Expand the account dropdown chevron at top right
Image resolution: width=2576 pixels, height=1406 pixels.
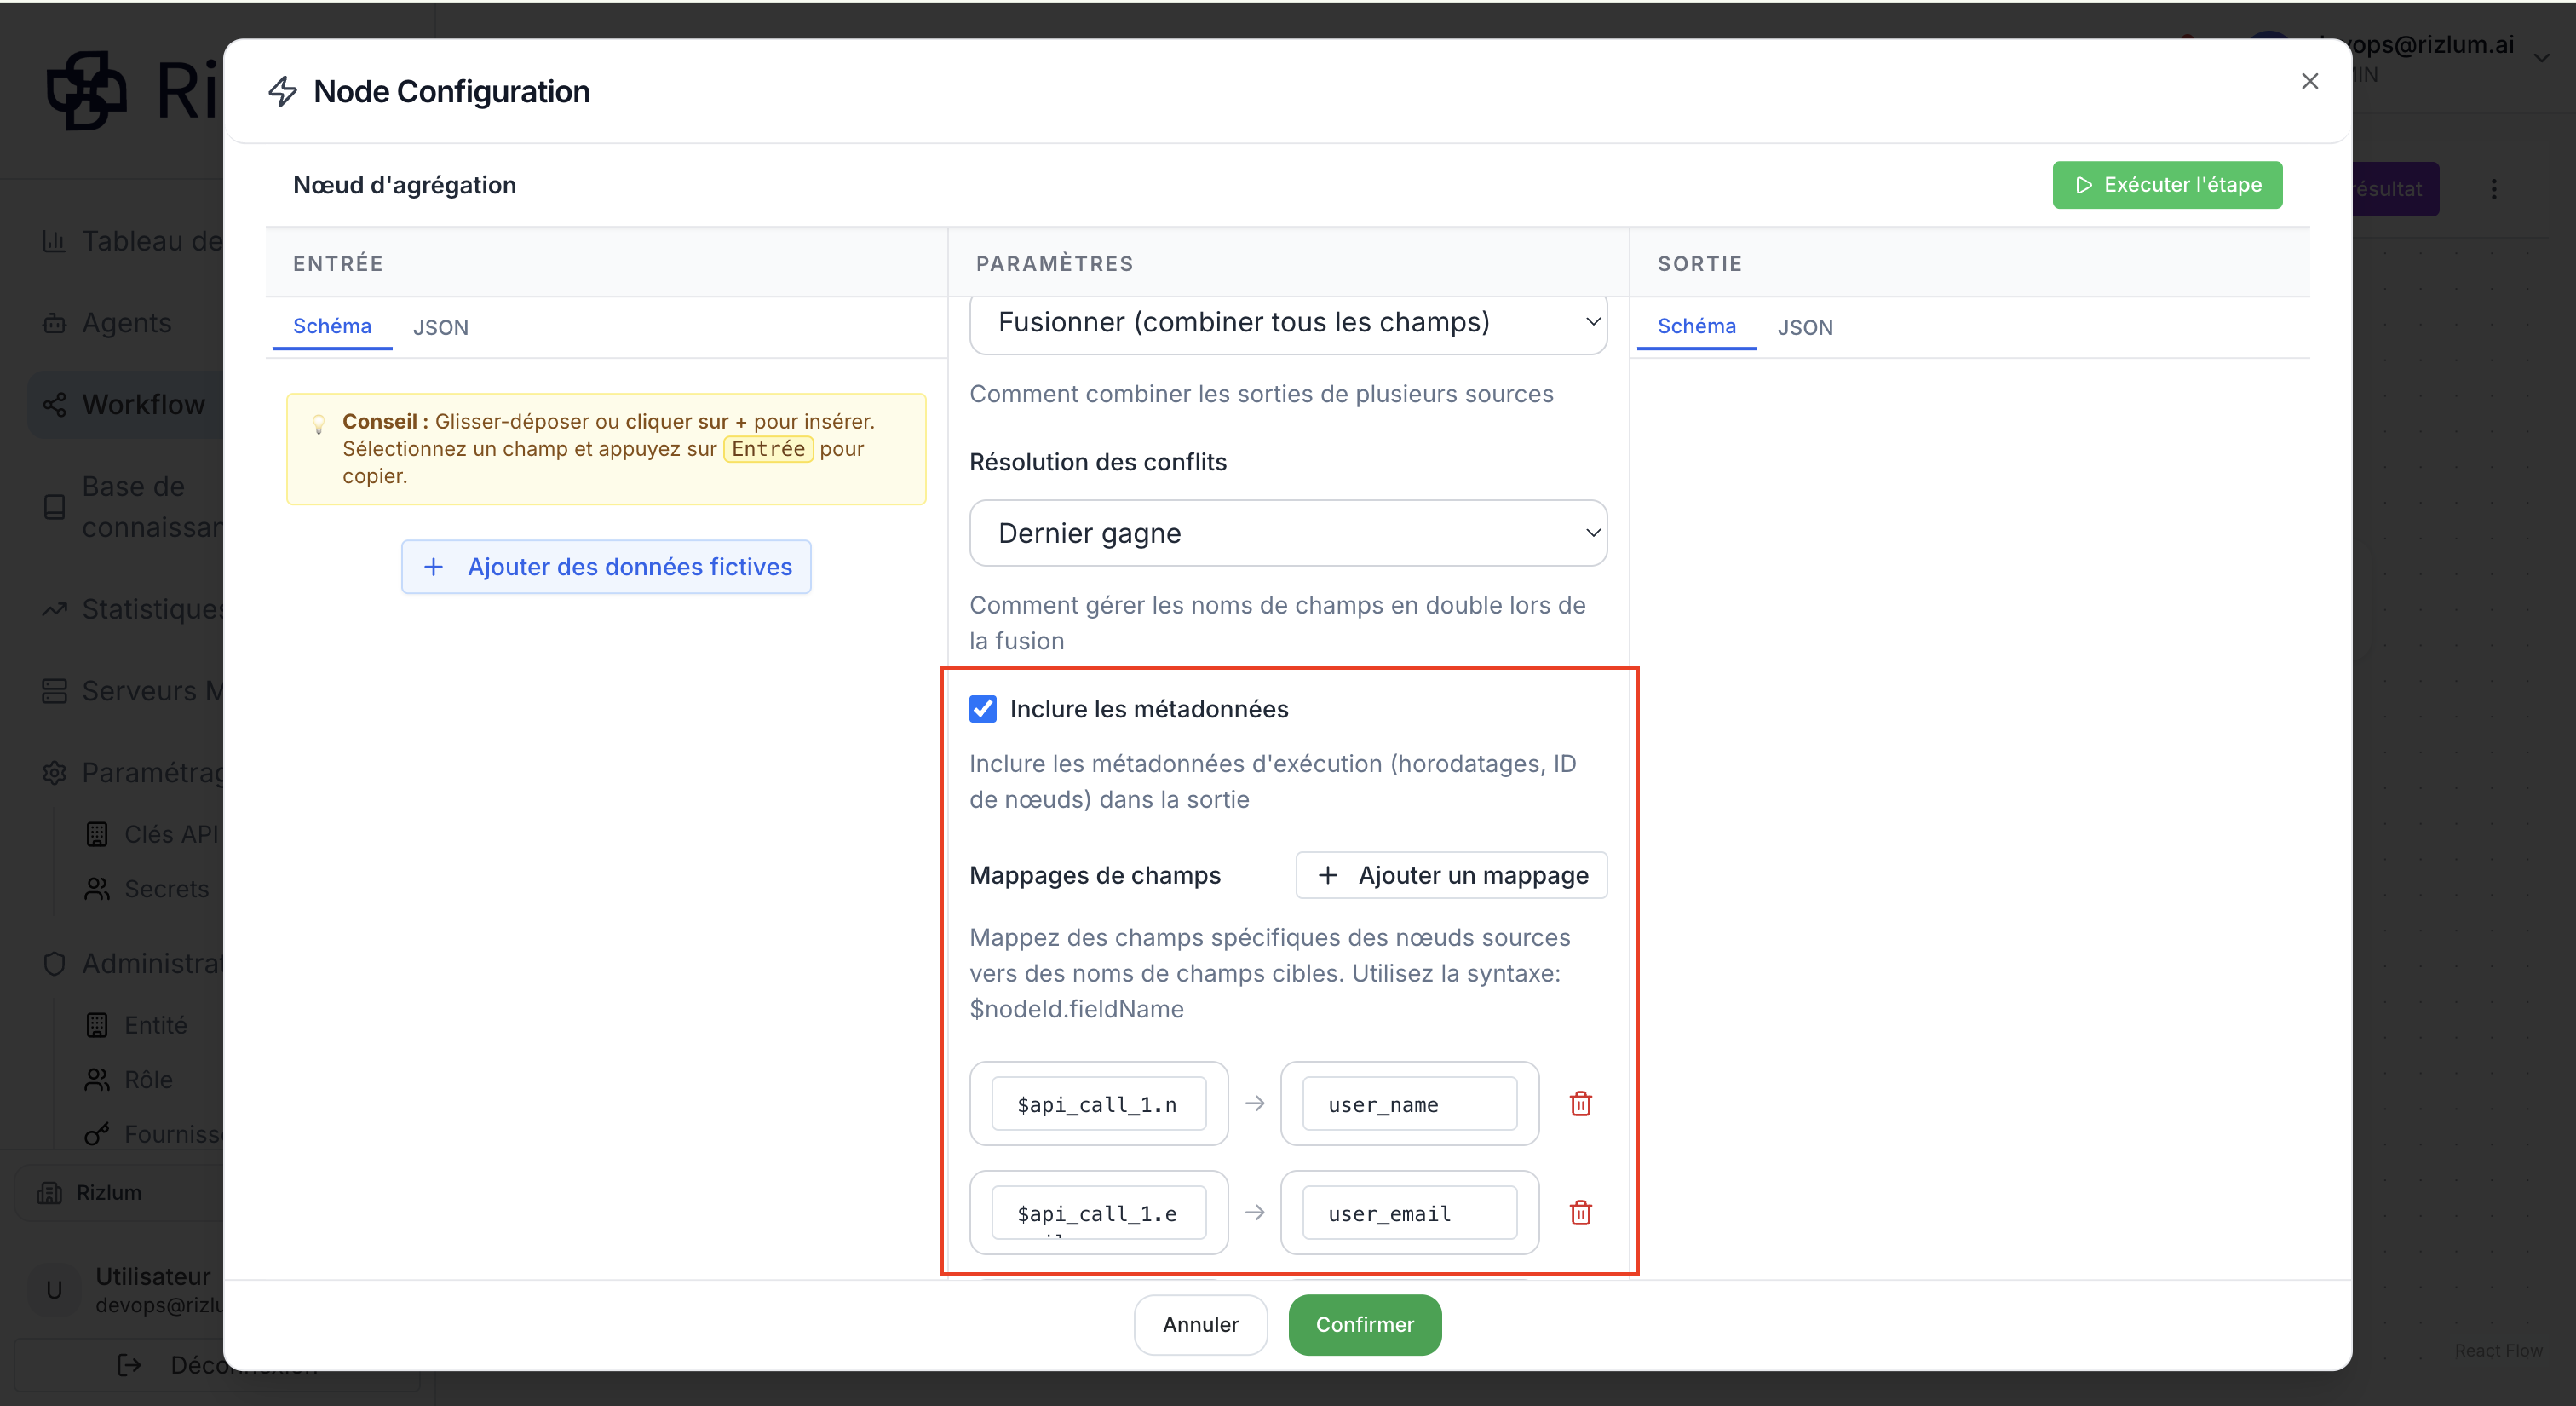click(2541, 58)
